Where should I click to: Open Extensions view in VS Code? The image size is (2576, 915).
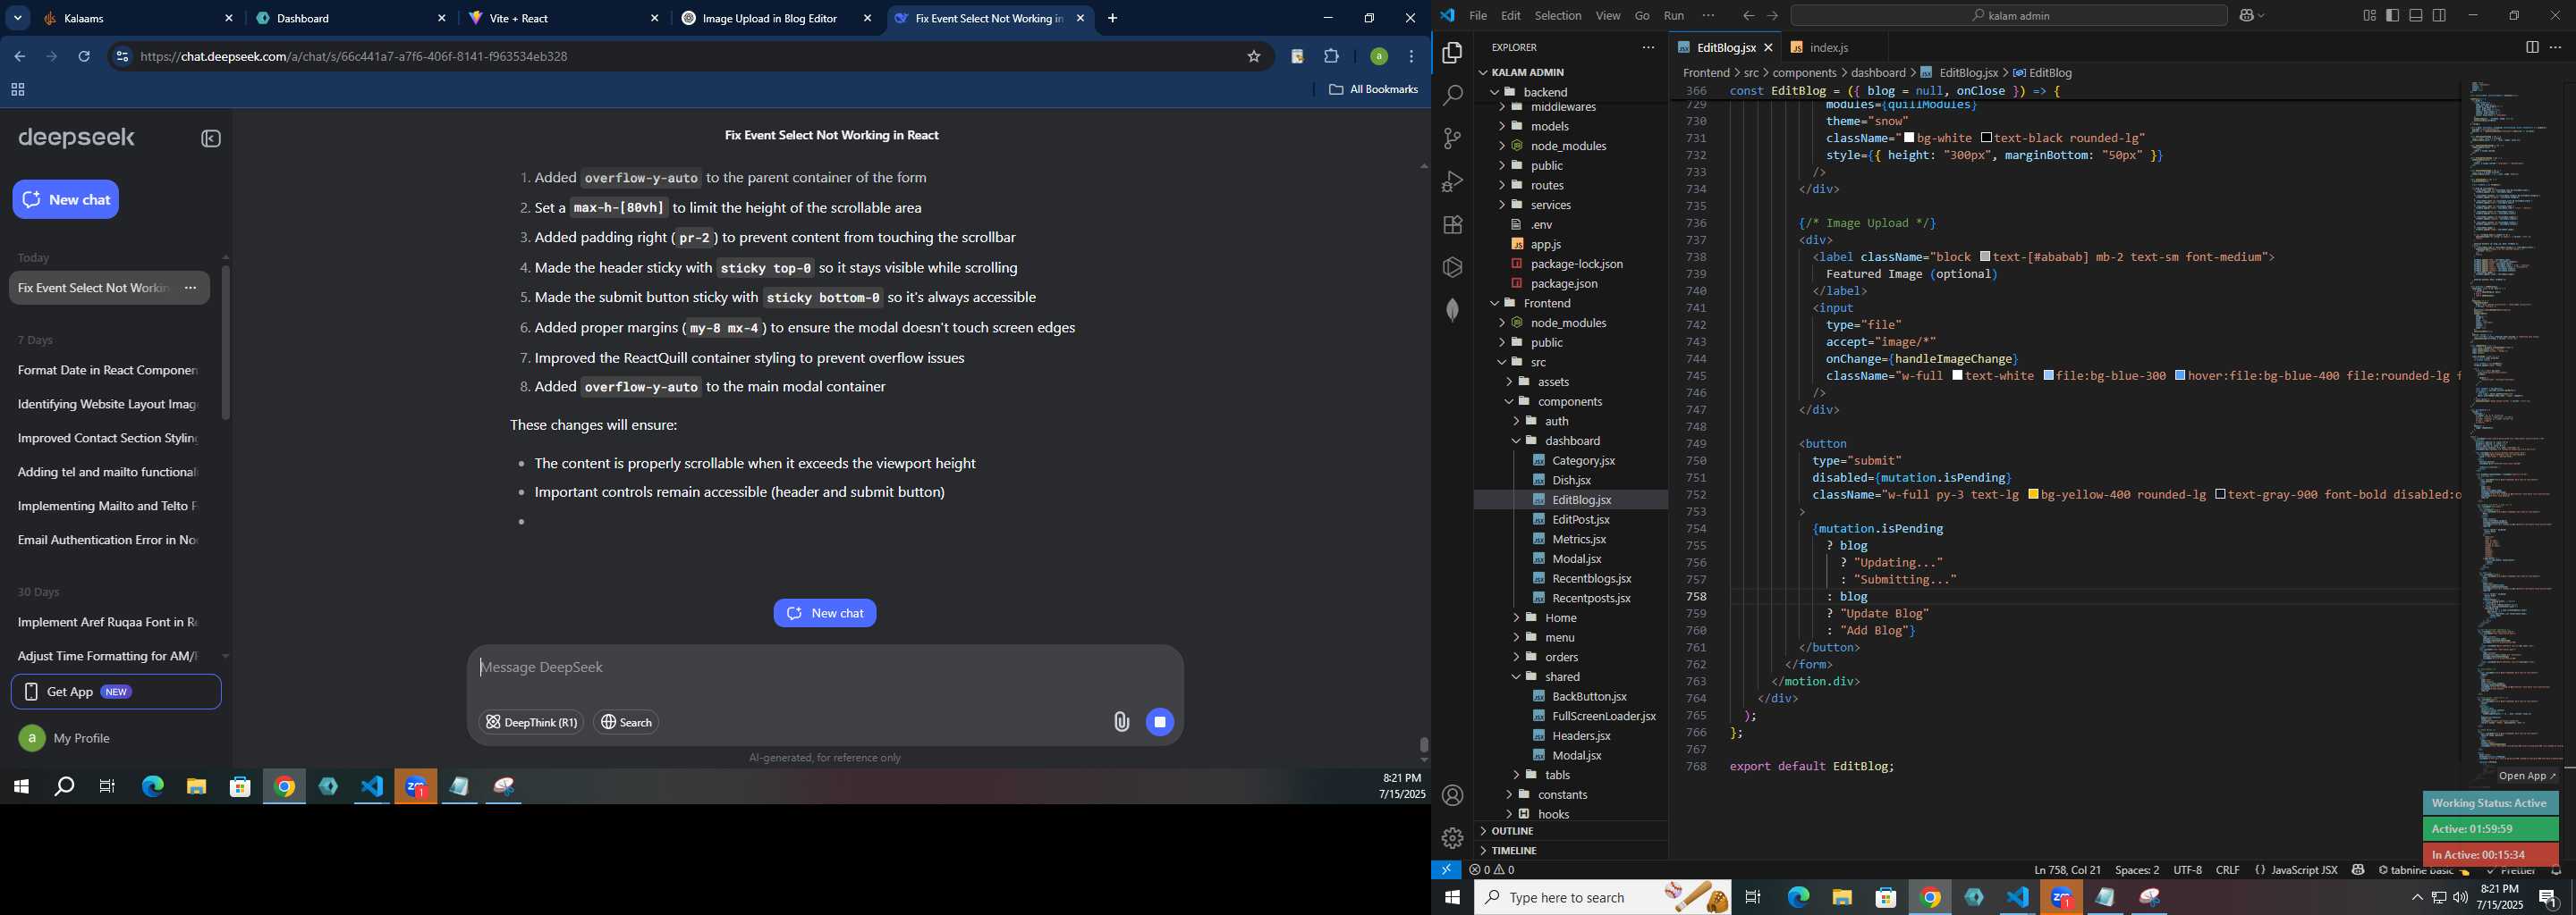tap(1453, 225)
